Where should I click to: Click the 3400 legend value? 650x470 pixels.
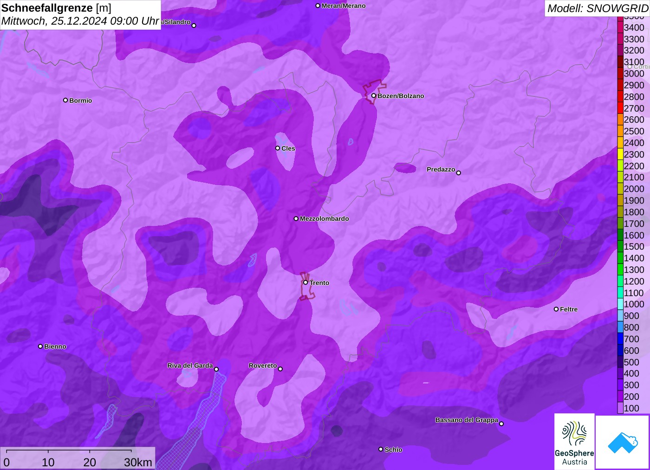click(634, 27)
